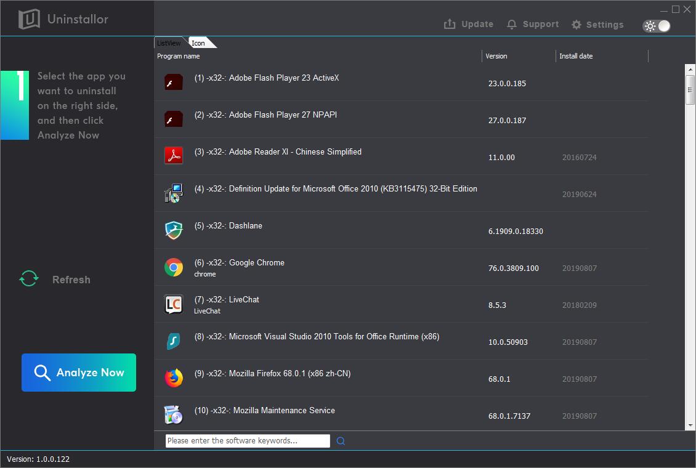Image resolution: width=696 pixels, height=468 pixels.
Task: Select Mozilla Maintenance Service program name
Action: [265, 410]
